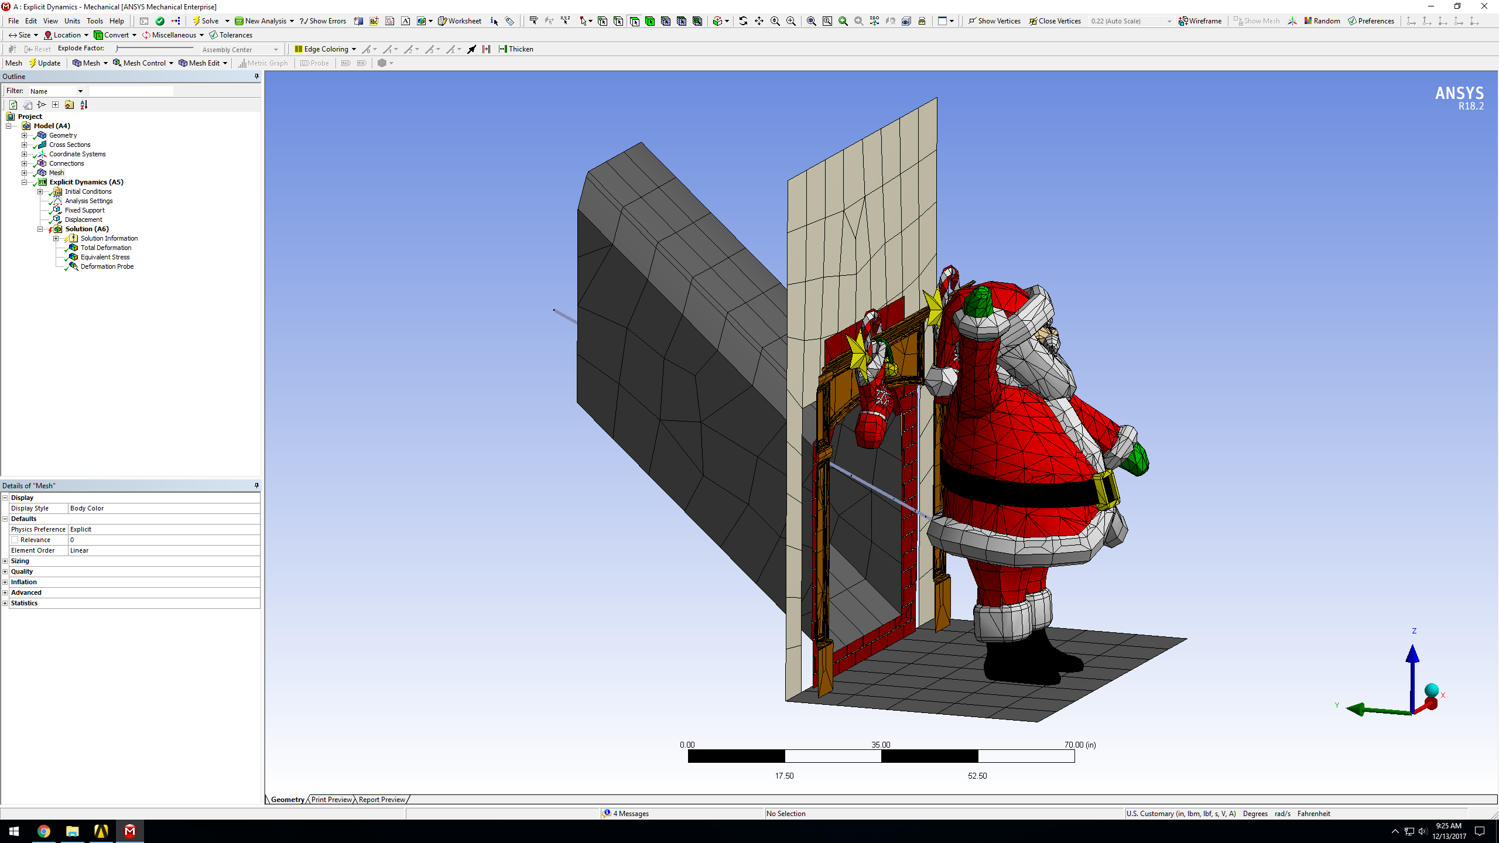Toggle the black arrow edge direction icon
Screen dimensions: 1499x843
tap(471, 49)
